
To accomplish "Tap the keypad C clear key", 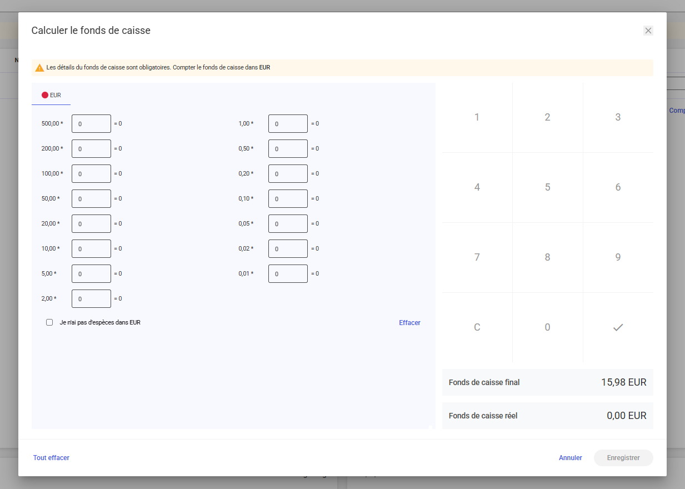I will (x=477, y=327).
